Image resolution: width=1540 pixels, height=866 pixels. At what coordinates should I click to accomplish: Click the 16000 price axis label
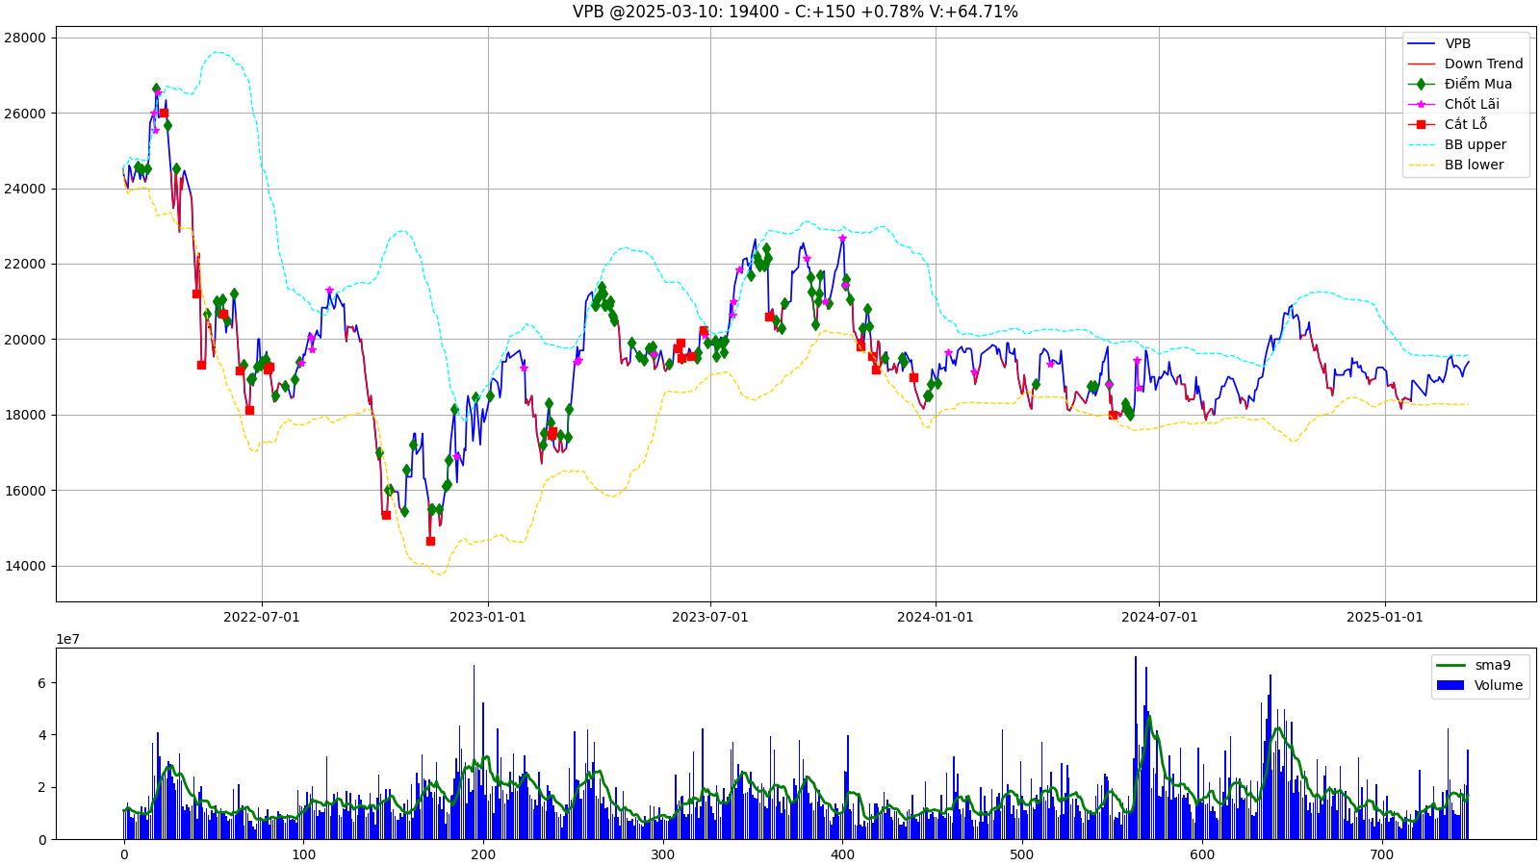[25, 491]
